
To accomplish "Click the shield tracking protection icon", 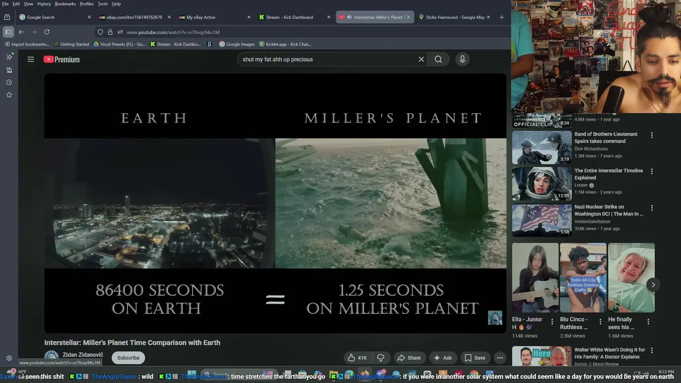I will pos(100,32).
